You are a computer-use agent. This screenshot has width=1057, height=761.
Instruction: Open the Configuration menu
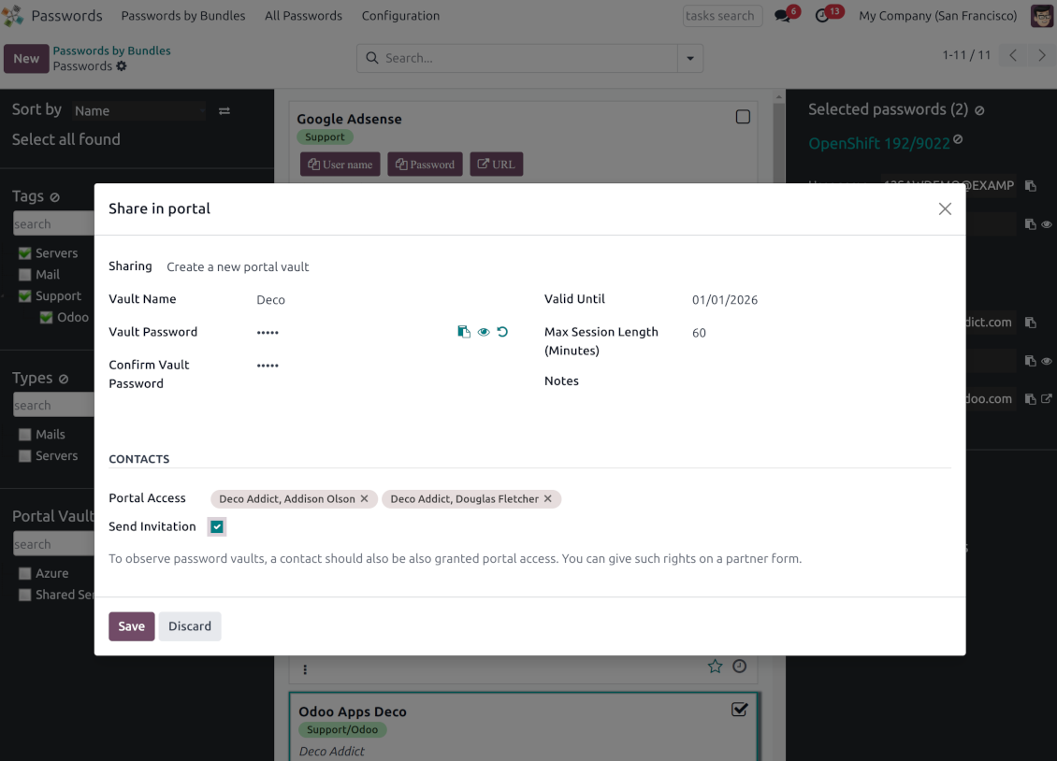pyautogui.click(x=400, y=16)
